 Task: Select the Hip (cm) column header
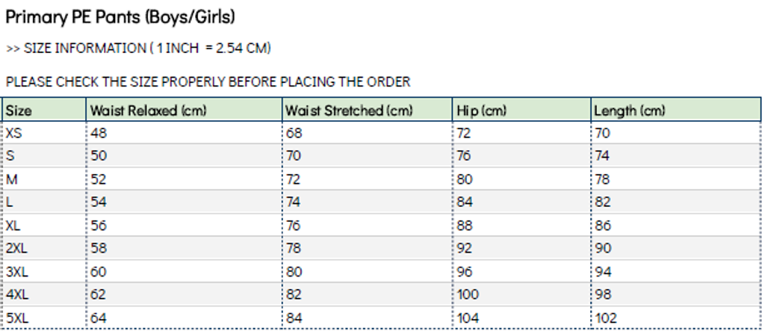pos(482,111)
